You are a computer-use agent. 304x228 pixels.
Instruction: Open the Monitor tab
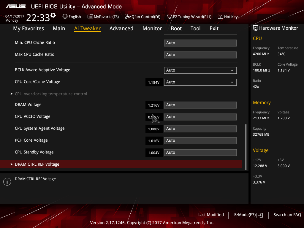click(x=152, y=28)
